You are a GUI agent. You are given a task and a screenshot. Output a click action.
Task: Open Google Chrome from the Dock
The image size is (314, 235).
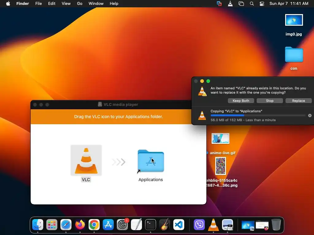point(94,225)
